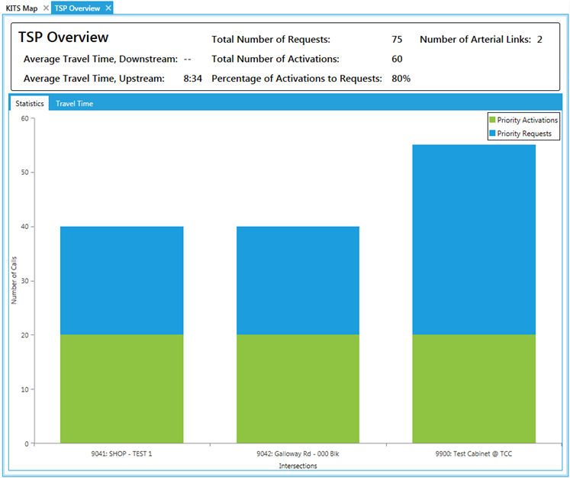Click the 9041: SHOP - TEST 1 axis label

tap(121, 454)
